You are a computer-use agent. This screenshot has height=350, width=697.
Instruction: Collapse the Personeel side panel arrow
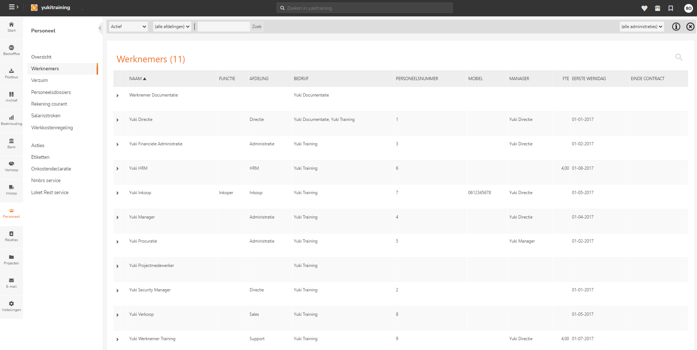100,28
